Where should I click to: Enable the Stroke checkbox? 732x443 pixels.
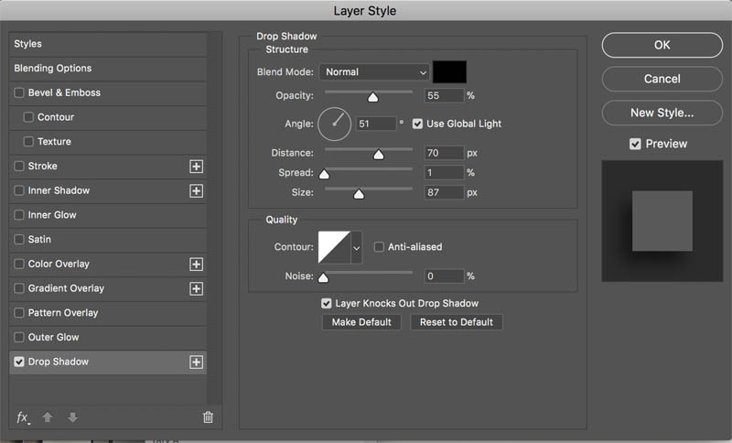click(x=19, y=166)
